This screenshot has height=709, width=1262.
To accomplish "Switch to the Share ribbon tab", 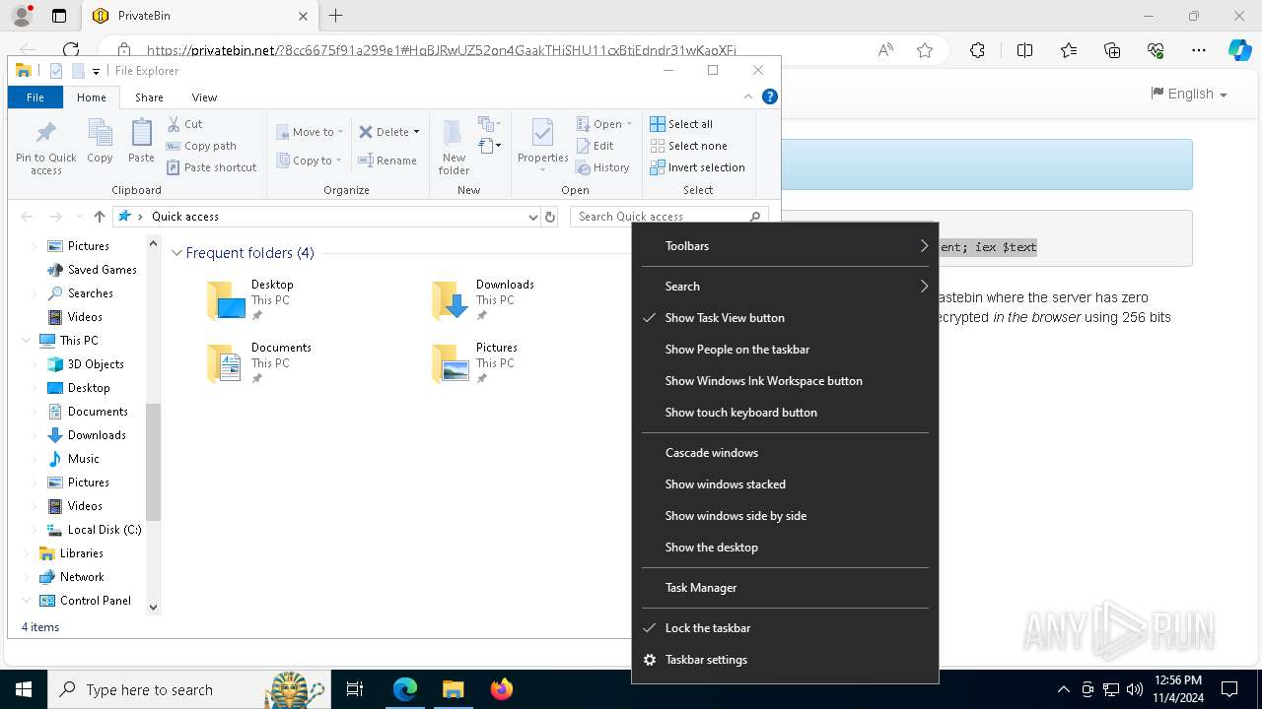I will pyautogui.click(x=149, y=97).
